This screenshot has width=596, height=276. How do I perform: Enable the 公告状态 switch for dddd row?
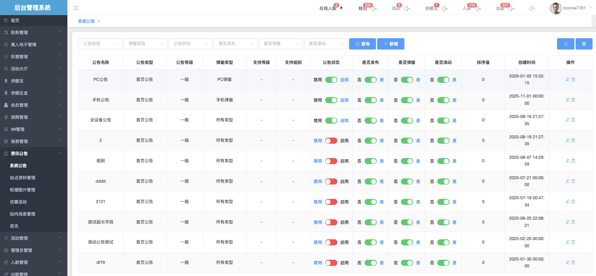[331, 181]
